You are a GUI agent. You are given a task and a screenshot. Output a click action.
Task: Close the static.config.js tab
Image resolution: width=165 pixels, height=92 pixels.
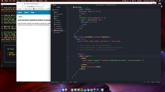pyautogui.click(x=87, y=7)
